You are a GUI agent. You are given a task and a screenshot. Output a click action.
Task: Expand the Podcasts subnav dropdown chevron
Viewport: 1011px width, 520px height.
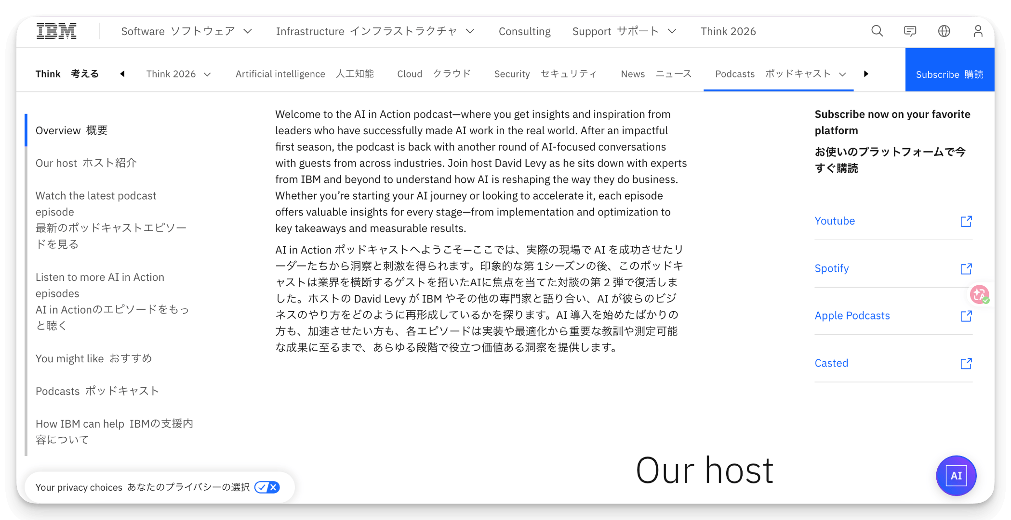[x=843, y=75]
